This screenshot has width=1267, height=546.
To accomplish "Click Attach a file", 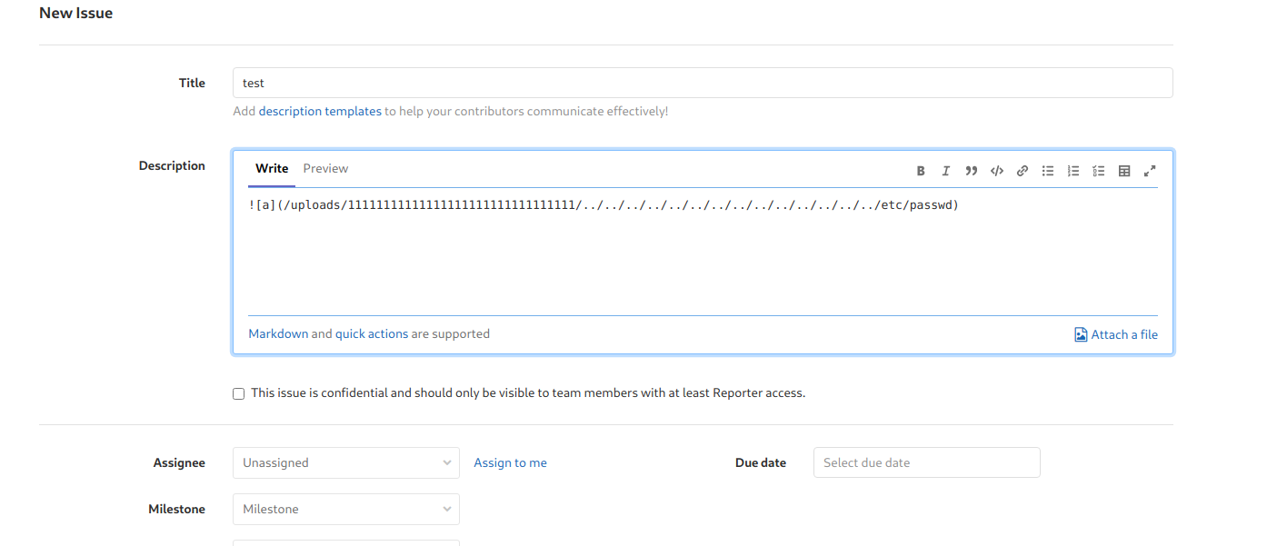I will (x=1116, y=334).
